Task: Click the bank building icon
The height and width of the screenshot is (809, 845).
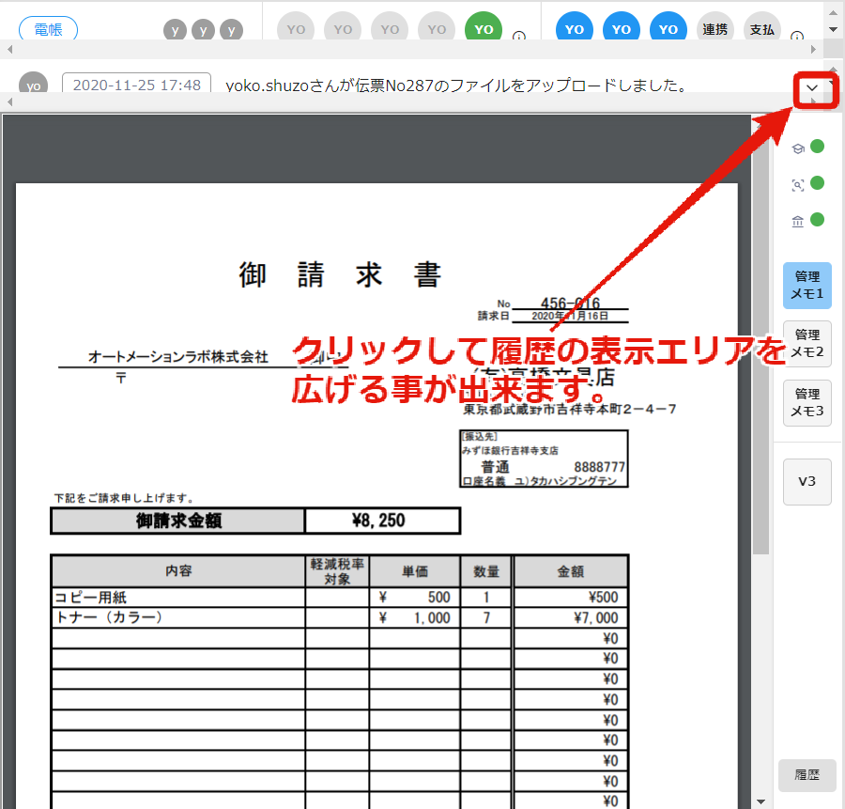Action: [x=797, y=221]
